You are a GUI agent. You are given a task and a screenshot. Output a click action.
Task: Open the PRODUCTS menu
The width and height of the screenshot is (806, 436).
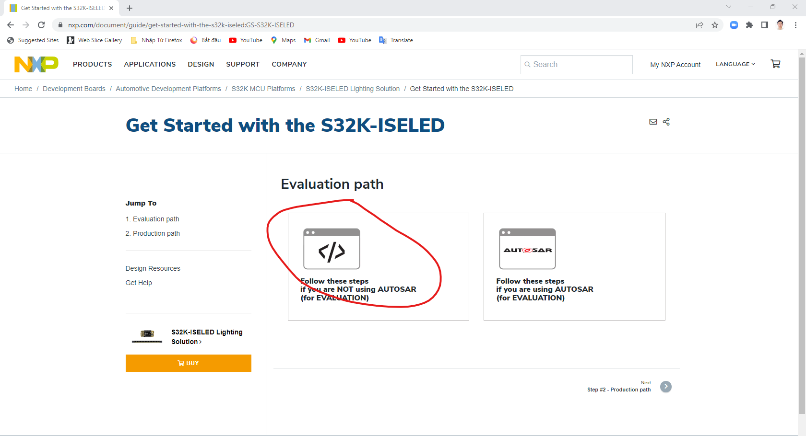coord(92,64)
